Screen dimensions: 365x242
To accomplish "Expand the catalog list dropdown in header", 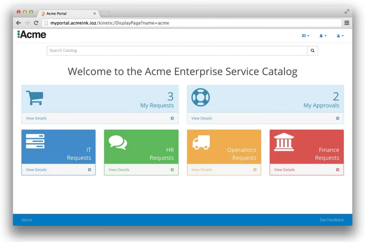I will [x=305, y=36].
